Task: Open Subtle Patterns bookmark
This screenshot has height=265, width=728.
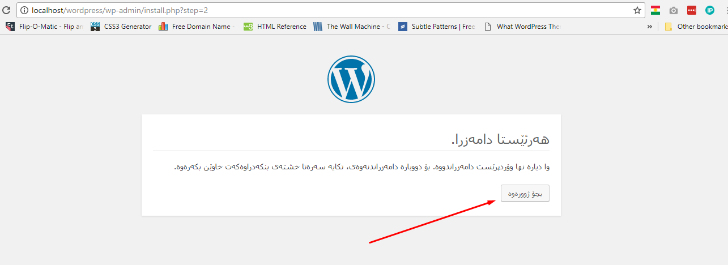Action: (437, 26)
